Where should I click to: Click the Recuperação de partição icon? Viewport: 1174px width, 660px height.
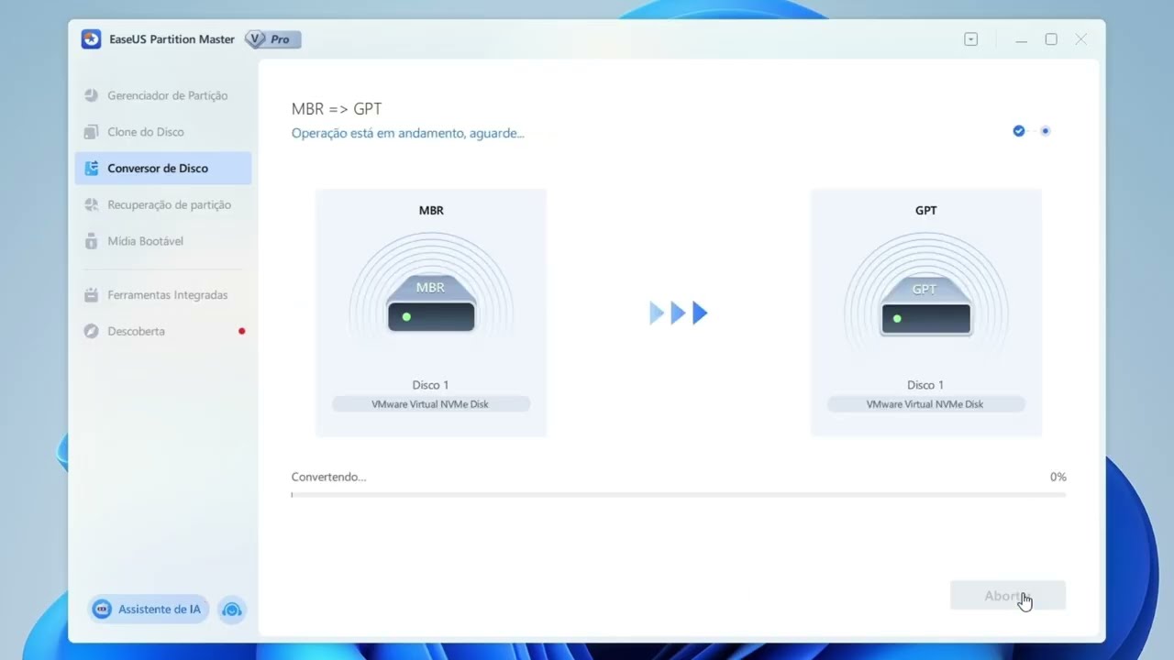91,204
